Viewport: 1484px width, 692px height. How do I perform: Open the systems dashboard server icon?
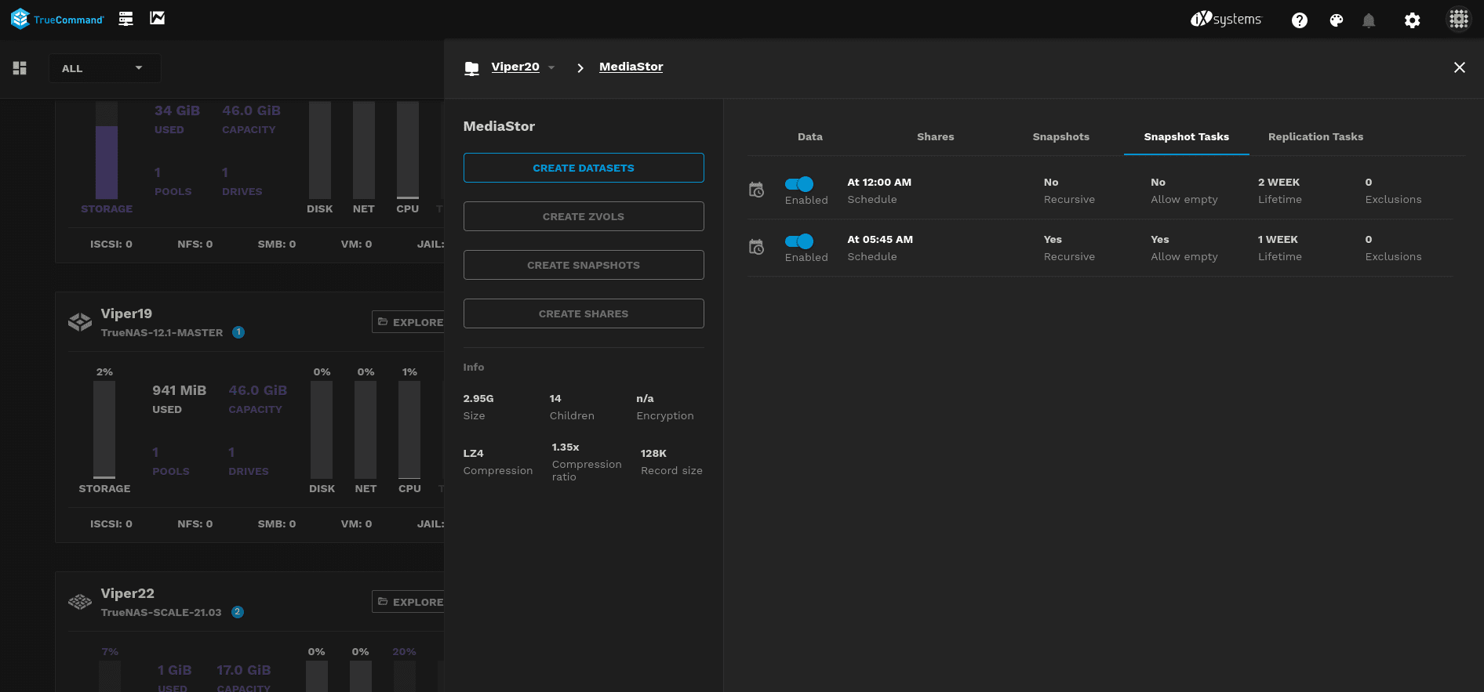coord(125,19)
